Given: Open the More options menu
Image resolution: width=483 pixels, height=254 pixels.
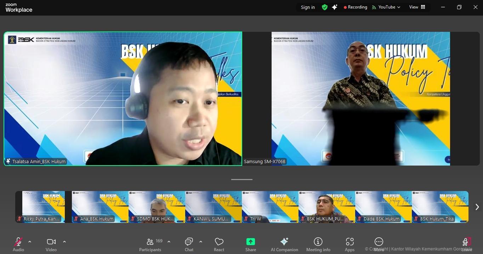Looking at the screenshot, I should click(379, 242).
